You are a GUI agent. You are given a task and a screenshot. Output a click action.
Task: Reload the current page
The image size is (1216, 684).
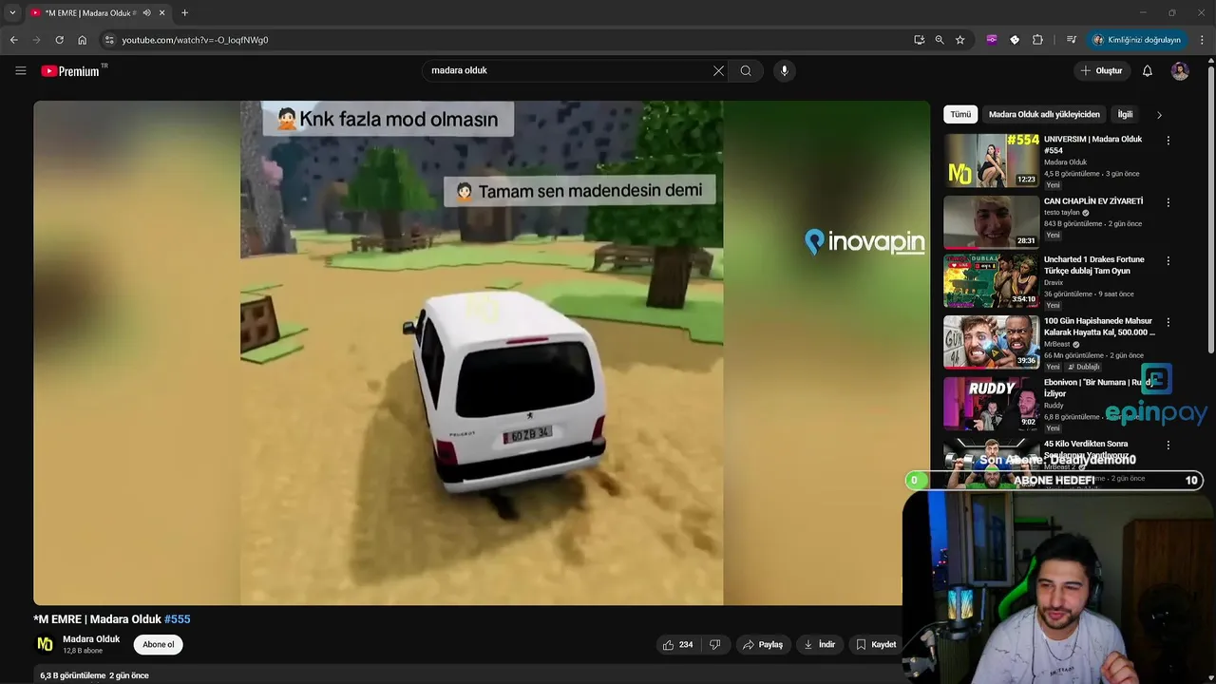point(59,40)
